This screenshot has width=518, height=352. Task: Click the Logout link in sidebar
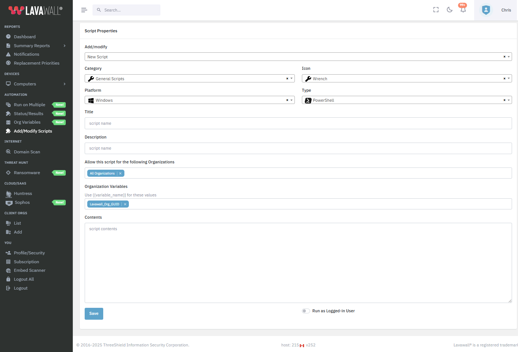coord(20,288)
